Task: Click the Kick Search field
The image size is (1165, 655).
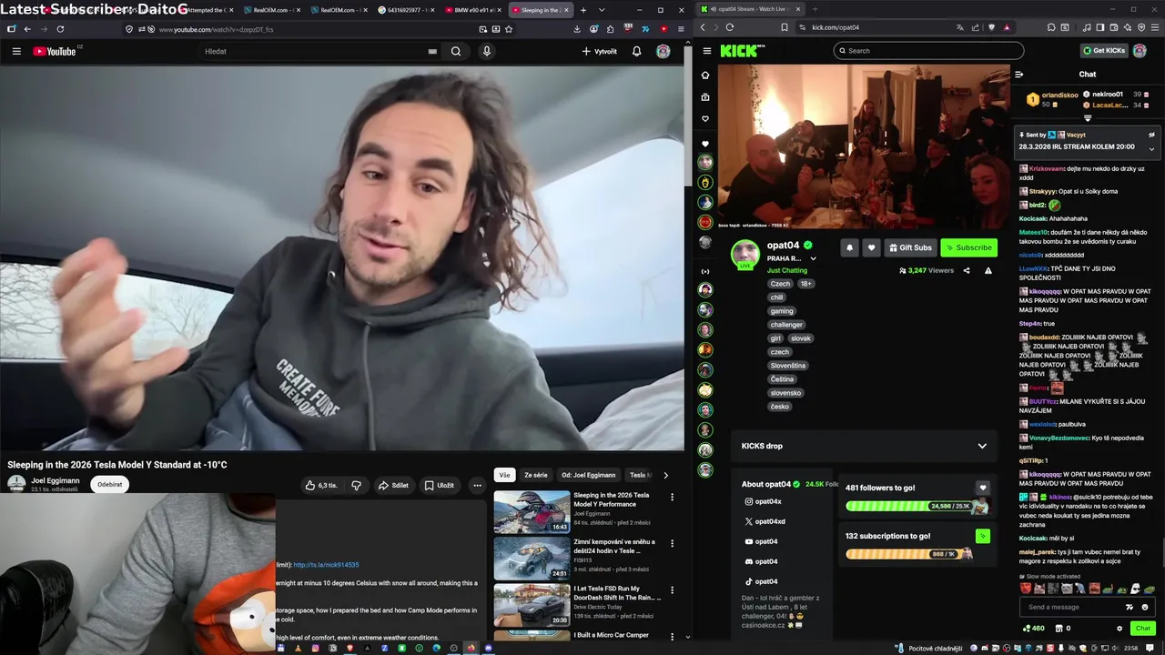Action: click(928, 51)
